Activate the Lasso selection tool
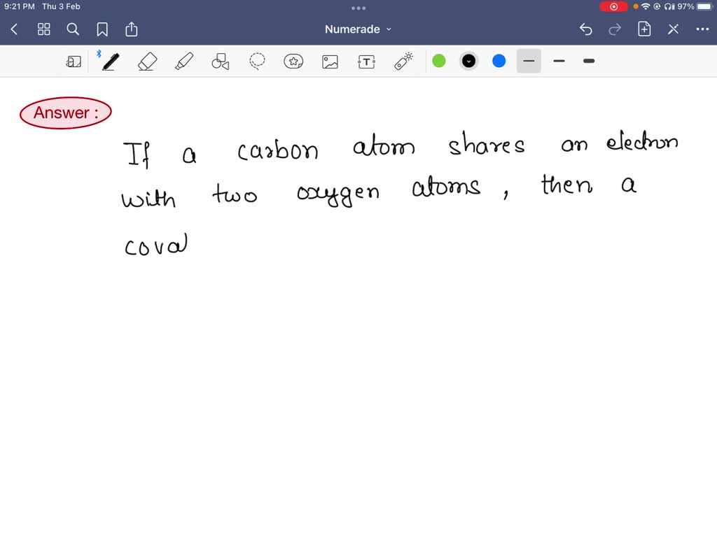The image size is (717, 537). [257, 62]
